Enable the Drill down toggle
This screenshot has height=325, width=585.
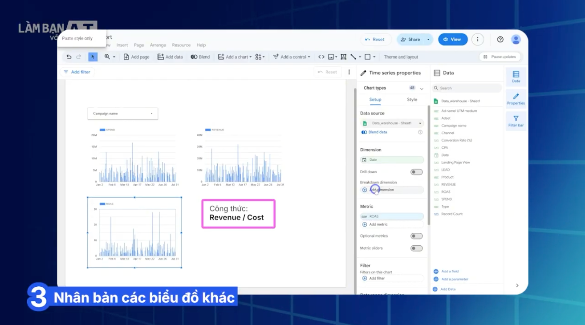416,172
